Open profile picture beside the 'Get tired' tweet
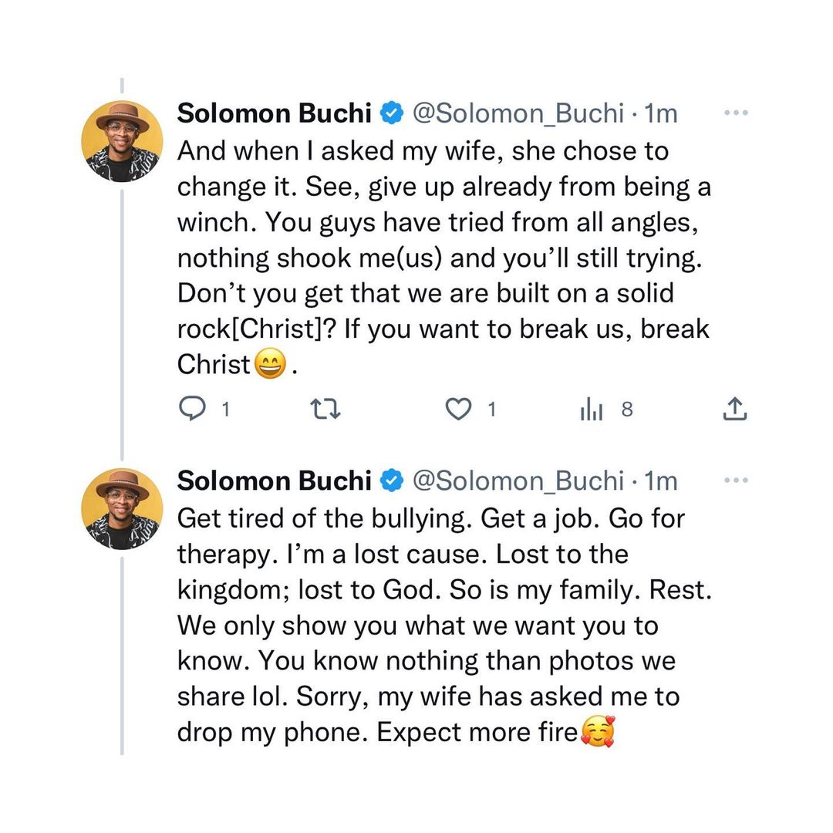The width and height of the screenshot is (833, 833). click(x=122, y=509)
